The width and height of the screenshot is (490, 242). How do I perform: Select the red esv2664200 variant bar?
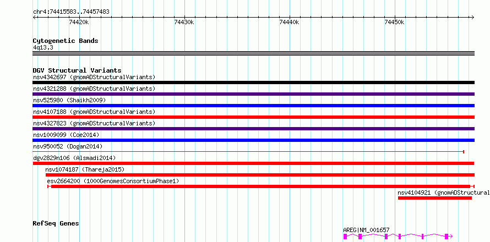pyautogui.click(x=261, y=186)
